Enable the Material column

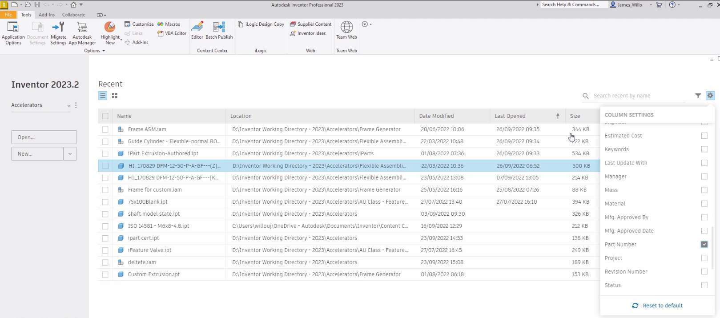point(704,204)
